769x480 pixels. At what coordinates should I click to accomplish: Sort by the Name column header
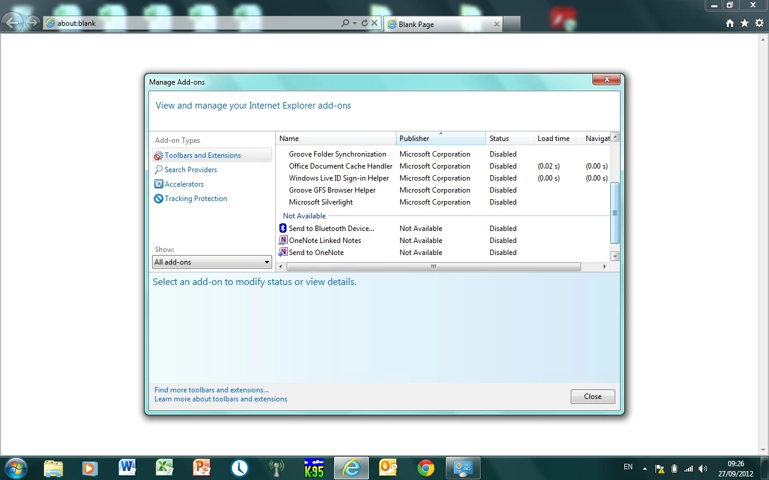click(x=336, y=138)
